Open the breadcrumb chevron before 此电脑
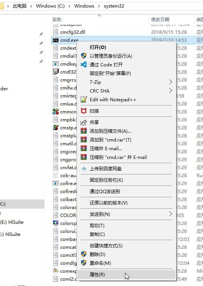203x286 pixels. (8, 6)
